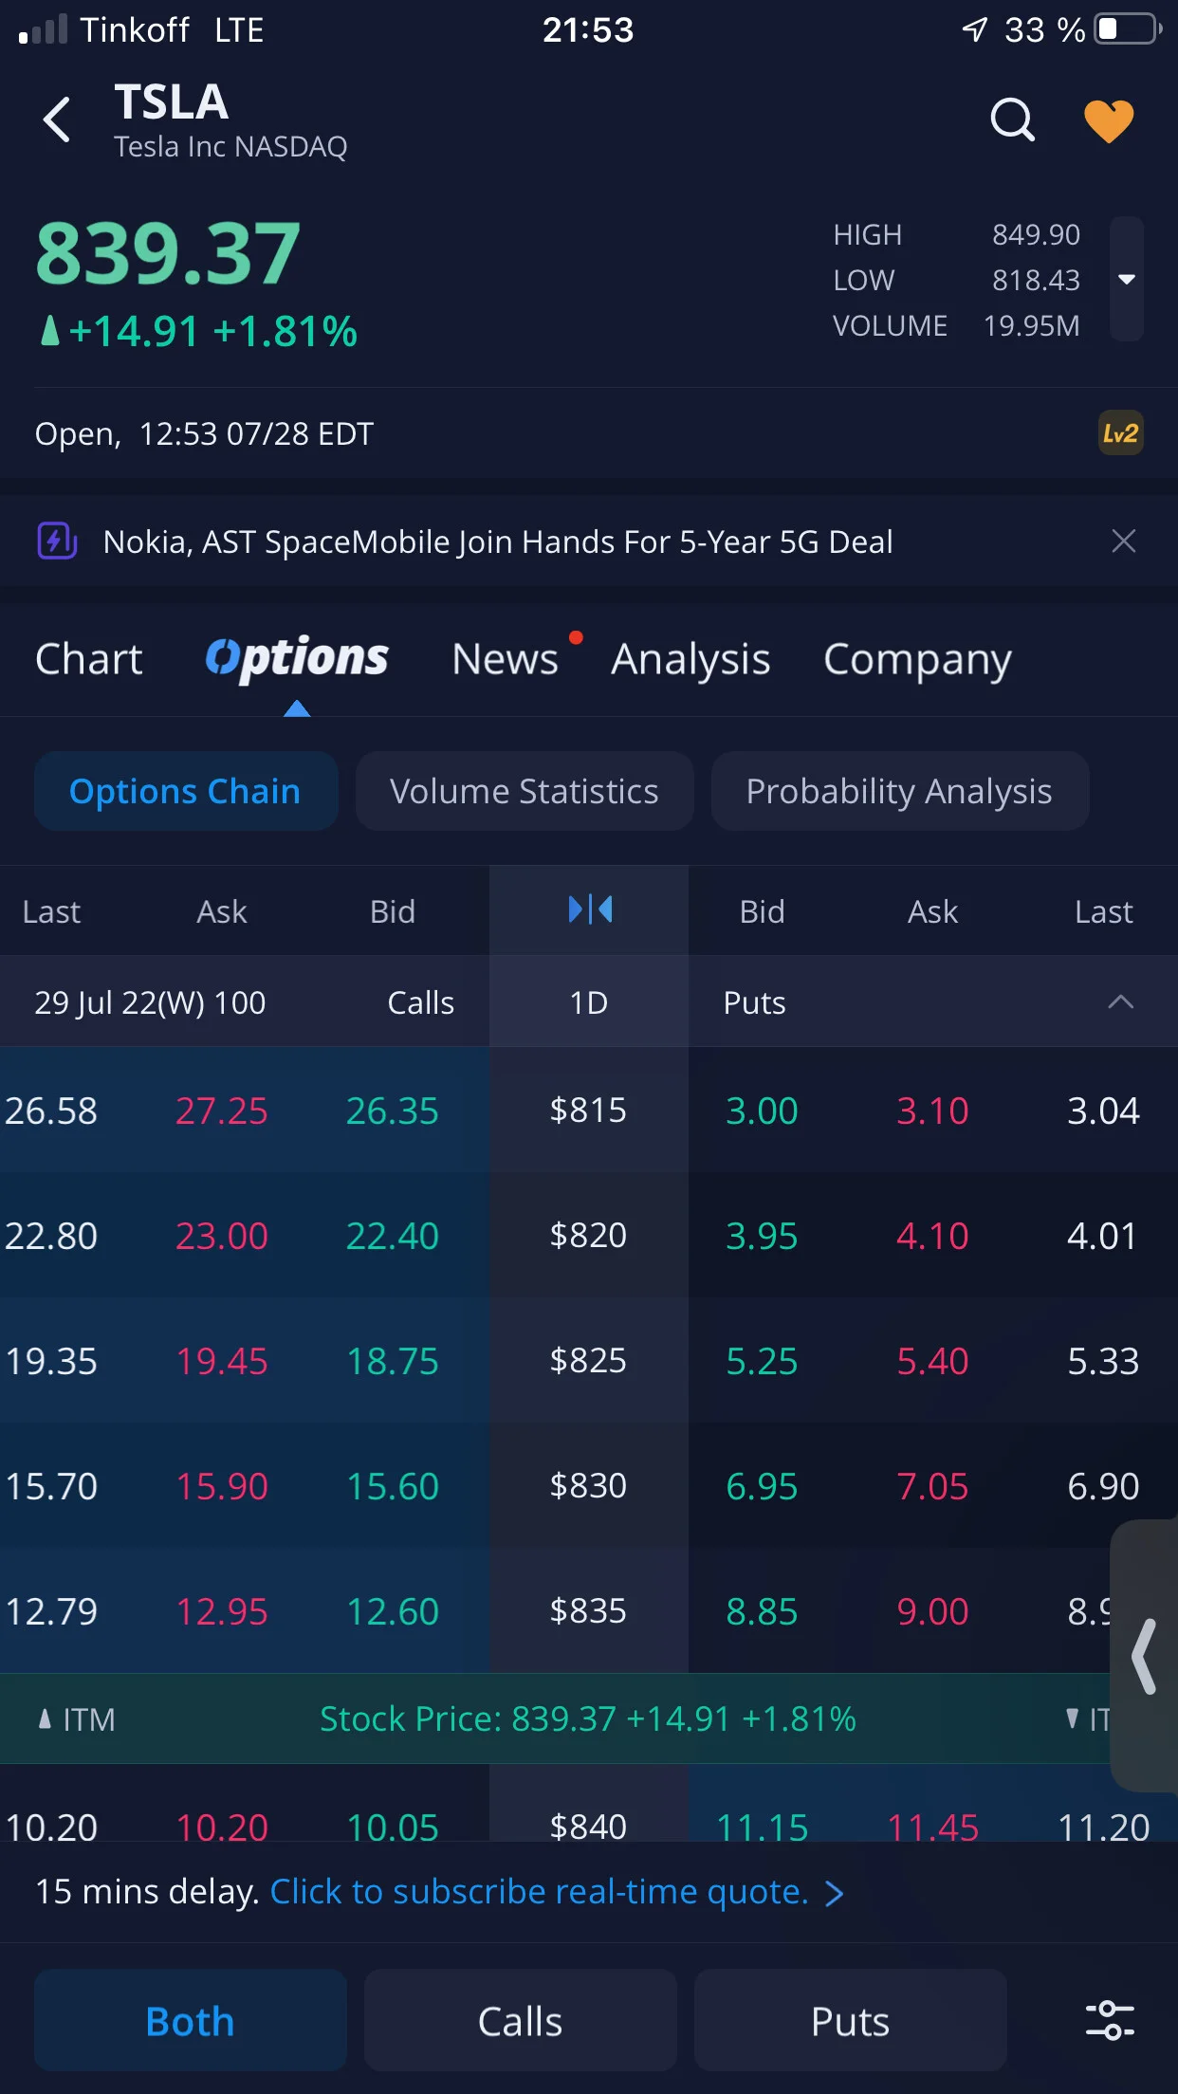The height and width of the screenshot is (2094, 1178).
Task: Tap the back arrow icon
Action: point(57,120)
